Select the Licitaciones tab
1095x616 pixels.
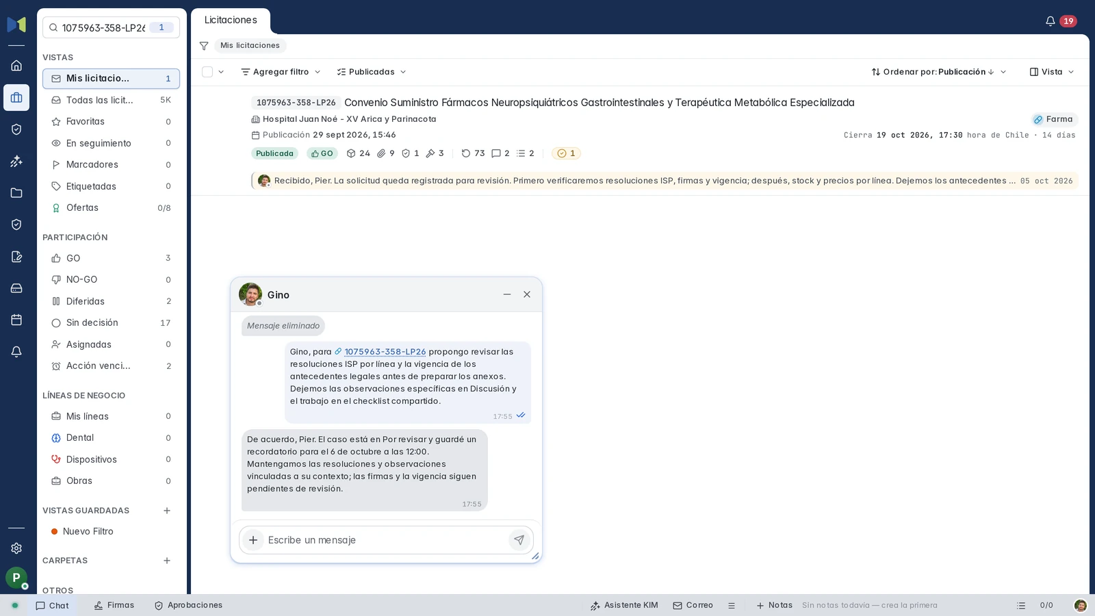[x=231, y=21]
